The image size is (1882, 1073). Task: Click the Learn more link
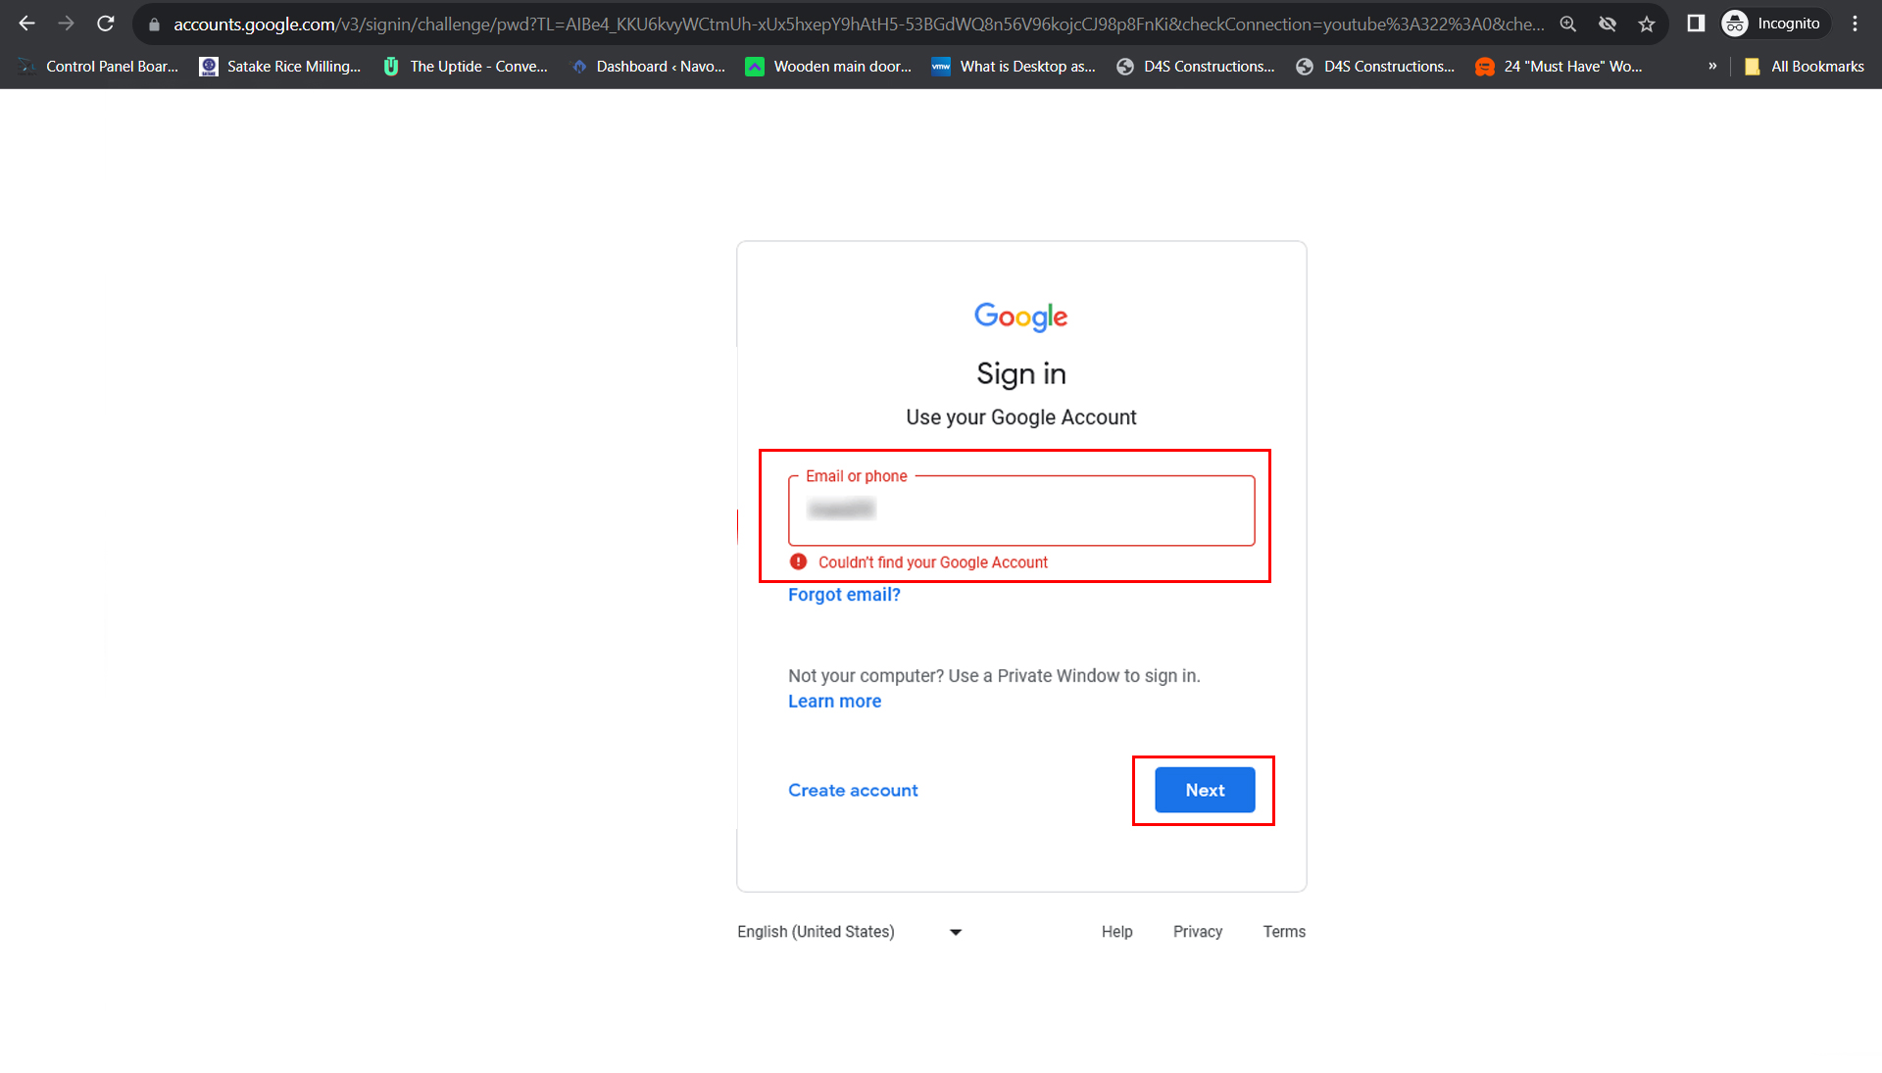point(834,702)
